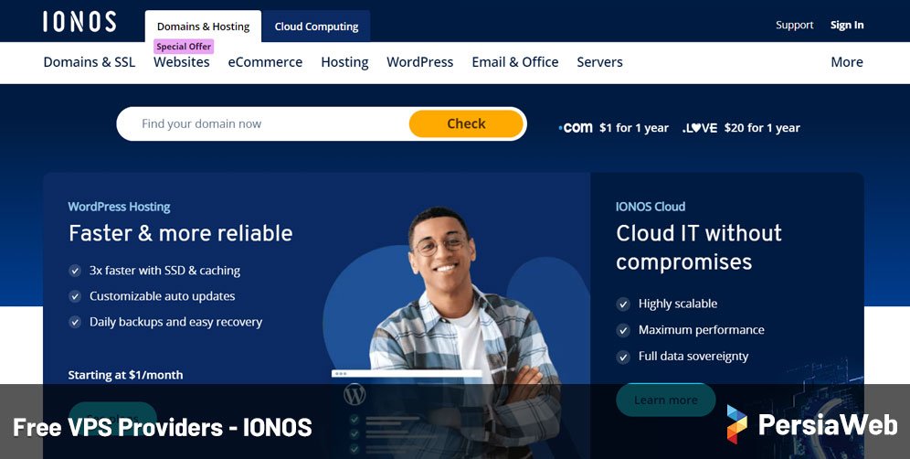Open the Servers menu
The height and width of the screenshot is (459, 910).
pyautogui.click(x=599, y=62)
